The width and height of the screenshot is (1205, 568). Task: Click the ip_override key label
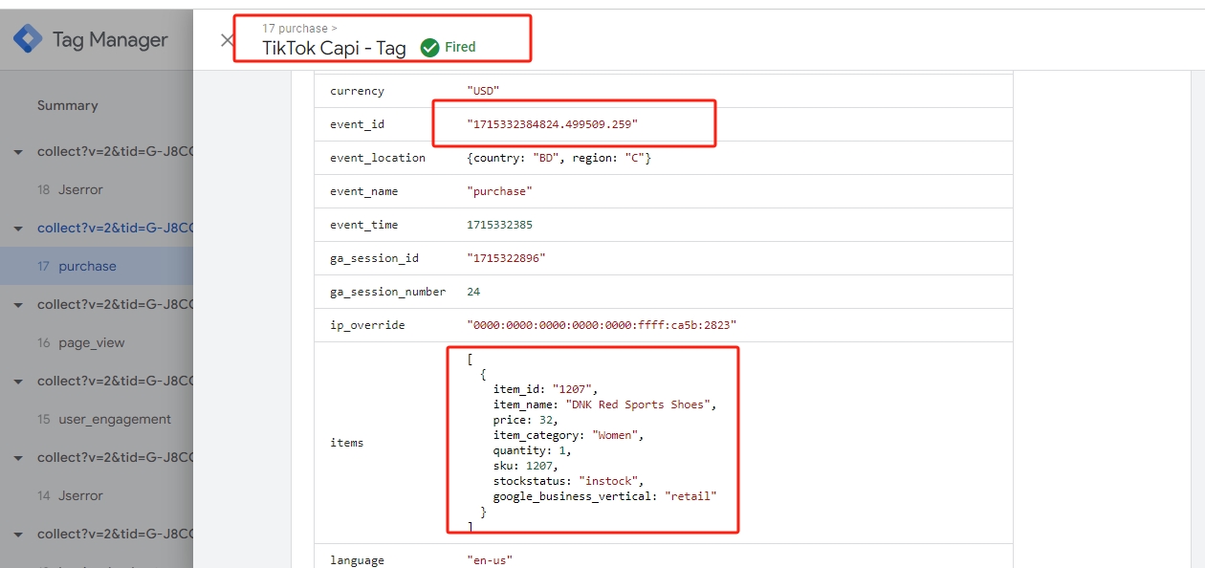pyautogui.click(x=367, y=325)
